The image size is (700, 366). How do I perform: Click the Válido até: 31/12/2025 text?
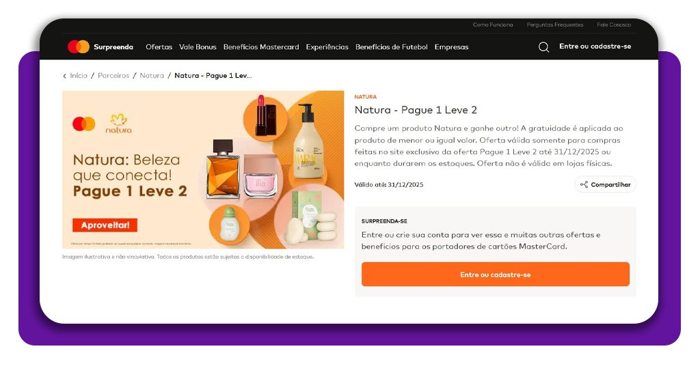pyautogui.click(x=389, y=184)
